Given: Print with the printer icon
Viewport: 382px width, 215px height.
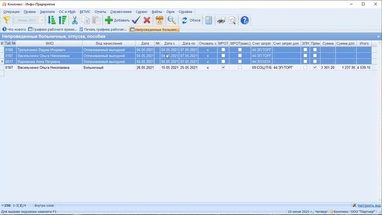Looking at the screenshot, I should [x=221, y=20].
